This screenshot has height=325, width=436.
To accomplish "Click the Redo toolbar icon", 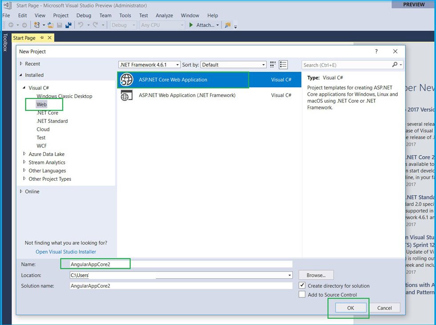I will (x=95, y=25).
